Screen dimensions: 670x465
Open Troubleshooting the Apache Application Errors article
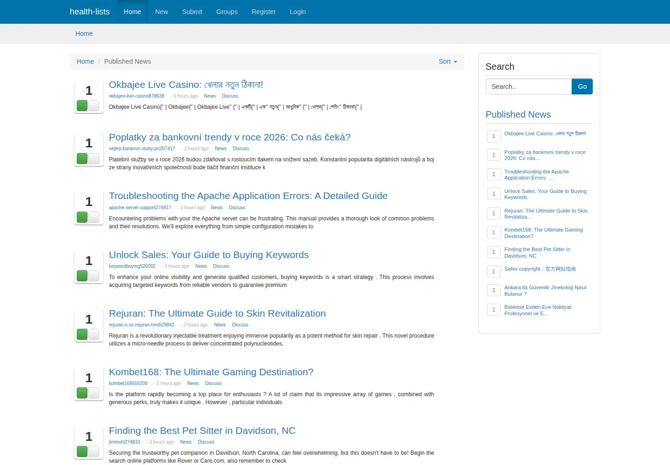(248, 196)
